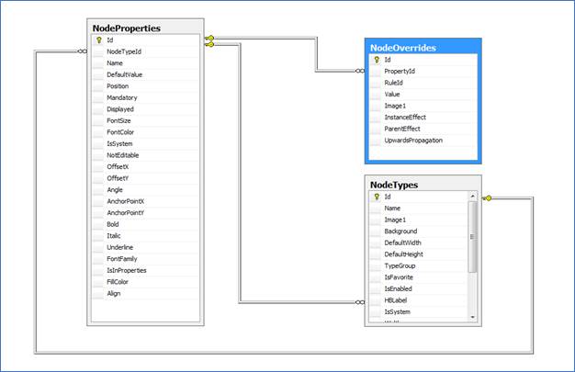Click the key icon beside NodeTypes Id

click(x=376, y=197)
